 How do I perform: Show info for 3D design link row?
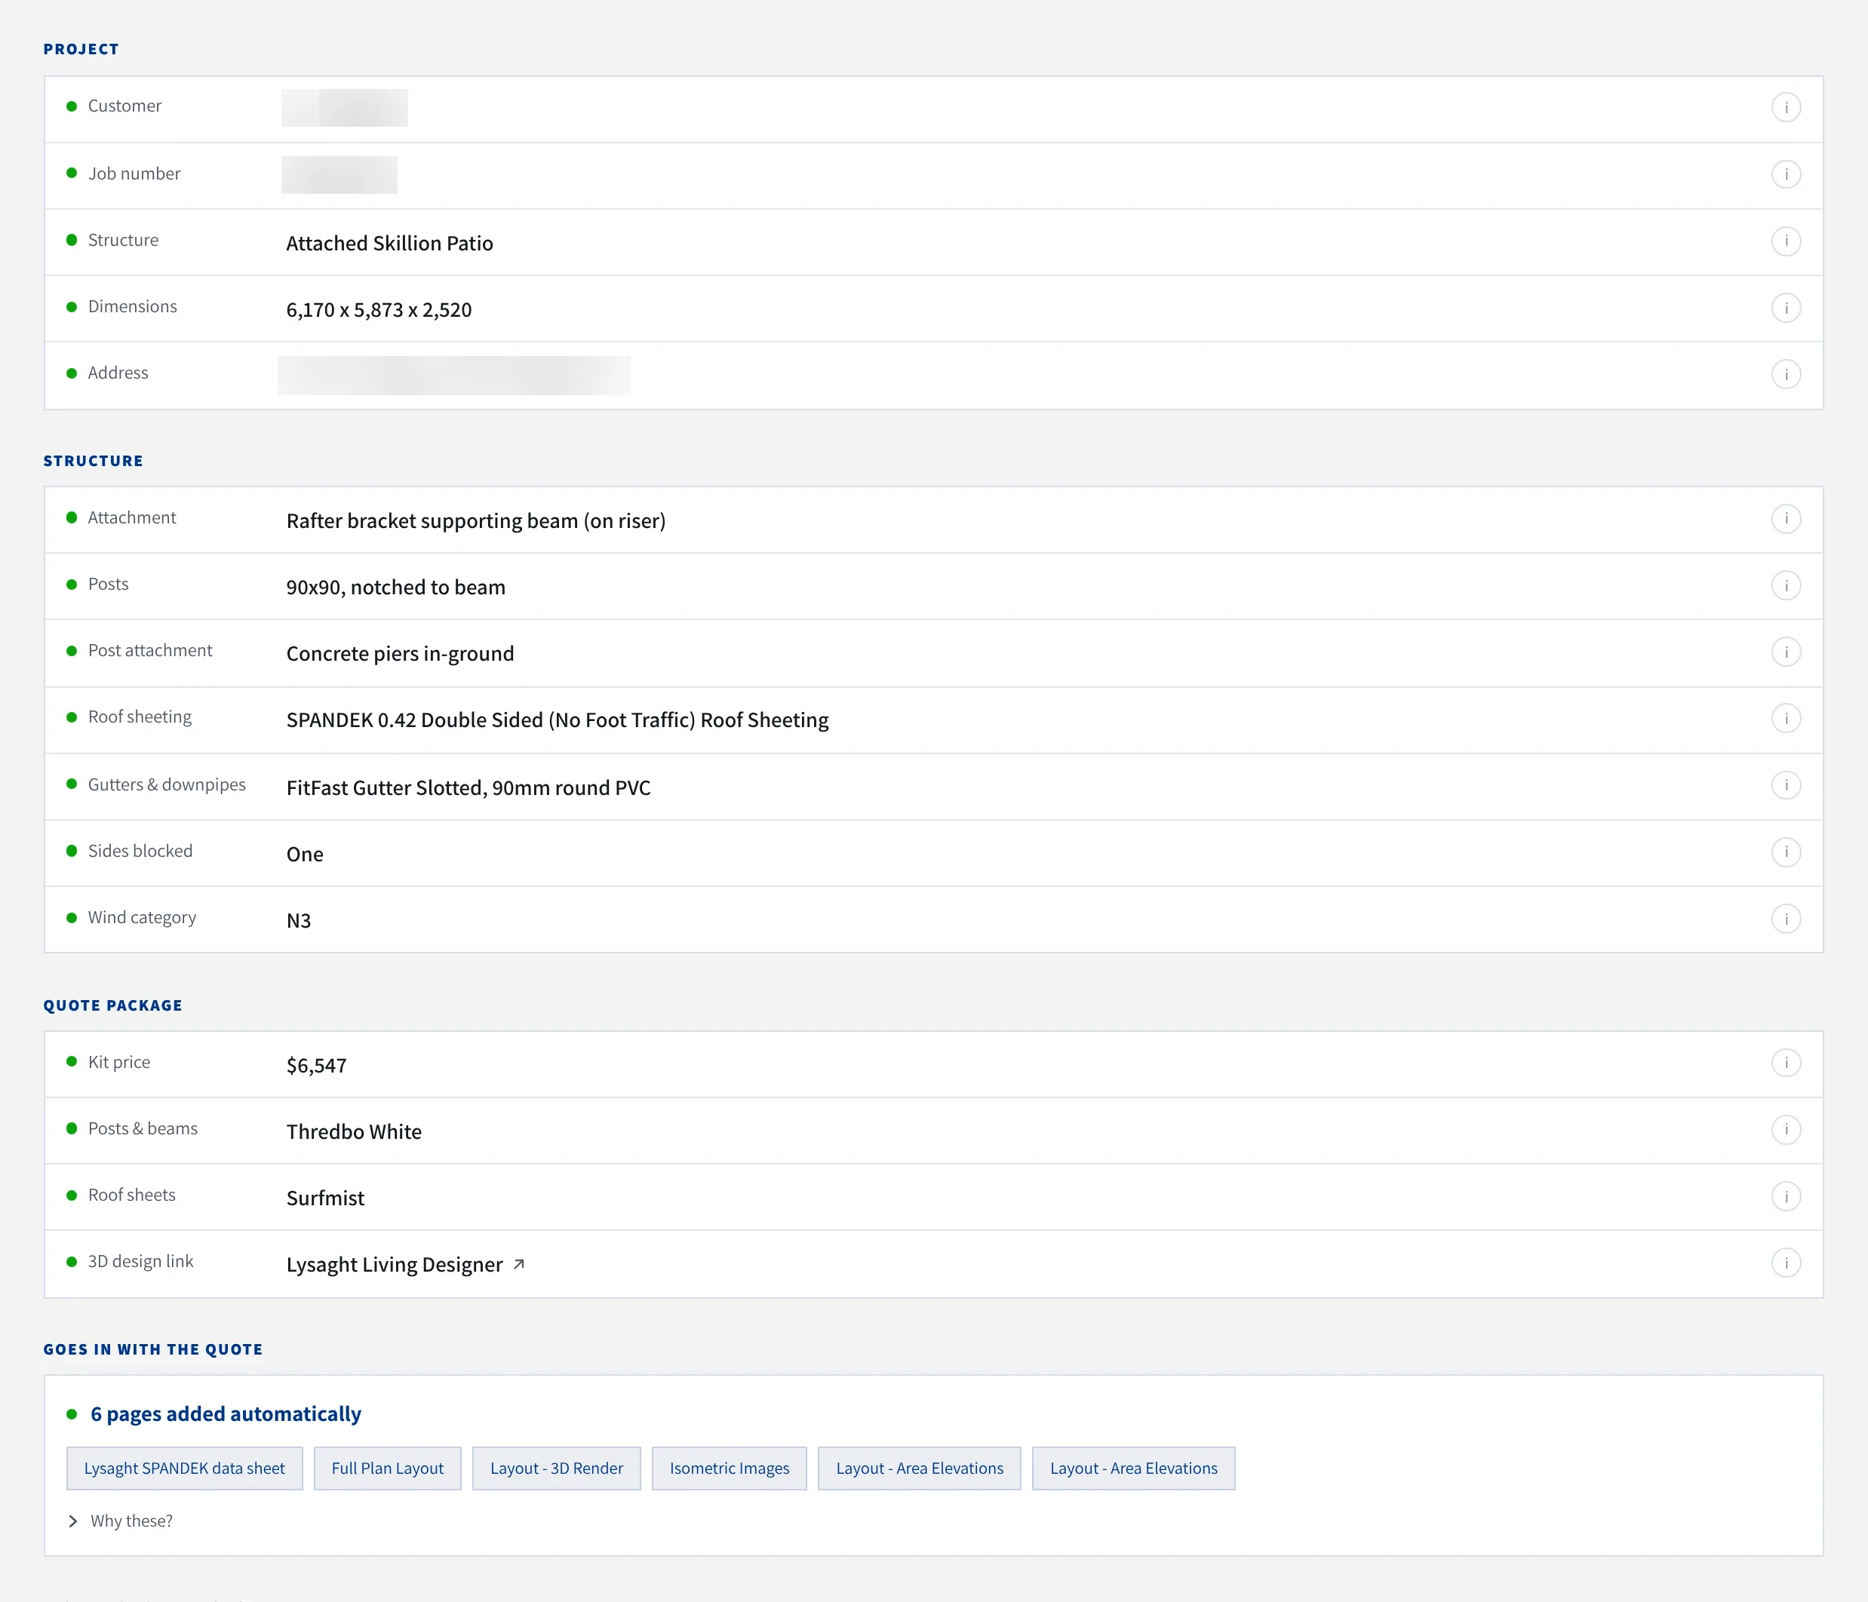pos(1785,1263)
